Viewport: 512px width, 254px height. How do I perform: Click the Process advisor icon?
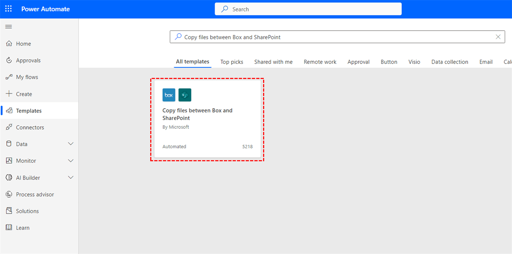[9, 194]
